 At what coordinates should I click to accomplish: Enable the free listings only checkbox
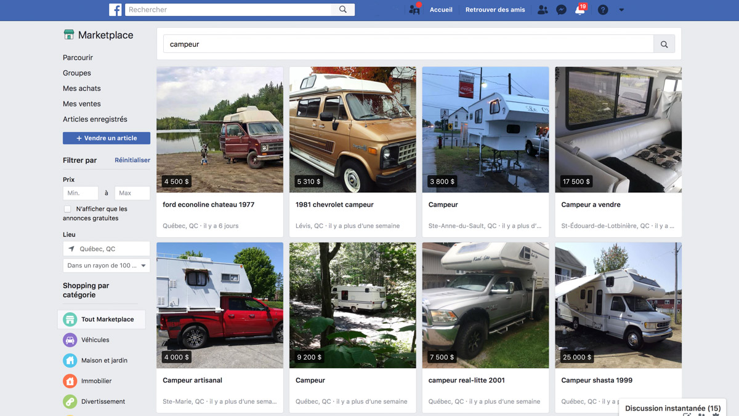pyautogui.click(x=68, y=210)
